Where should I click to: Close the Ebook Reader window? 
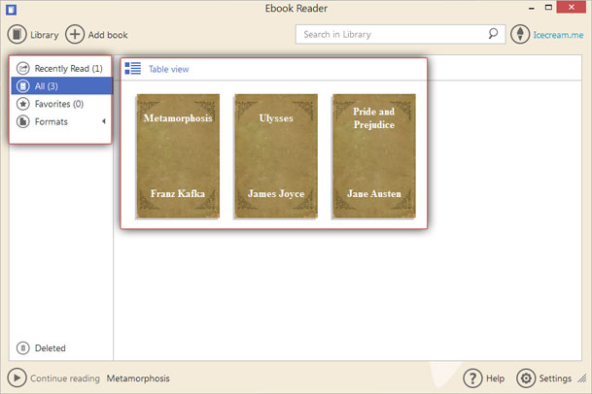(x=572, y=7)
